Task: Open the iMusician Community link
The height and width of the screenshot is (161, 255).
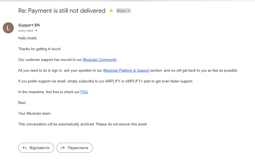Action: (x=99, y=60)
